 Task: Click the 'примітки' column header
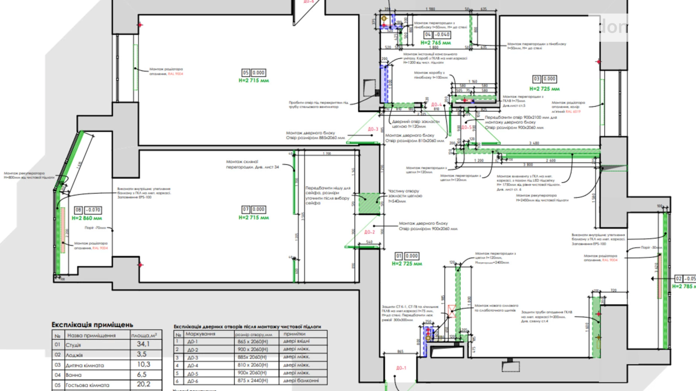294,334
